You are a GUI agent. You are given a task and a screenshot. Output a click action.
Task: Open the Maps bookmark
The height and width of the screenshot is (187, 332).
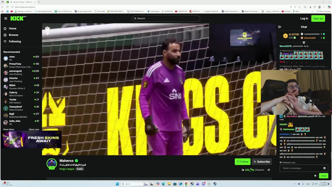tap(296, 11)
